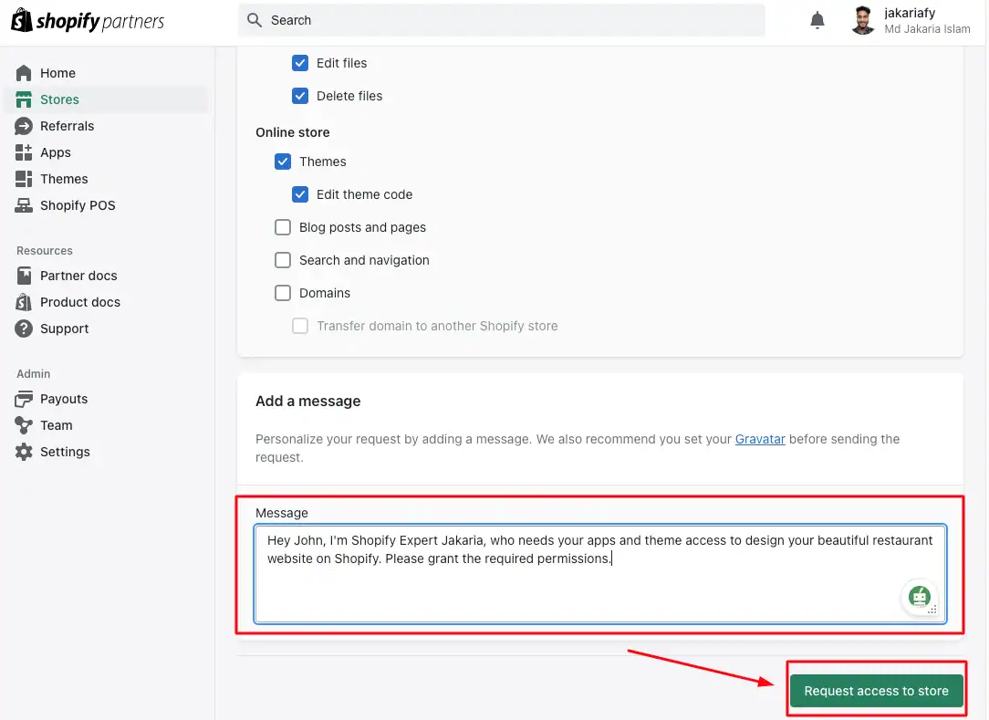Click the green robot assistant icon in message box

(x=919, y=596)
